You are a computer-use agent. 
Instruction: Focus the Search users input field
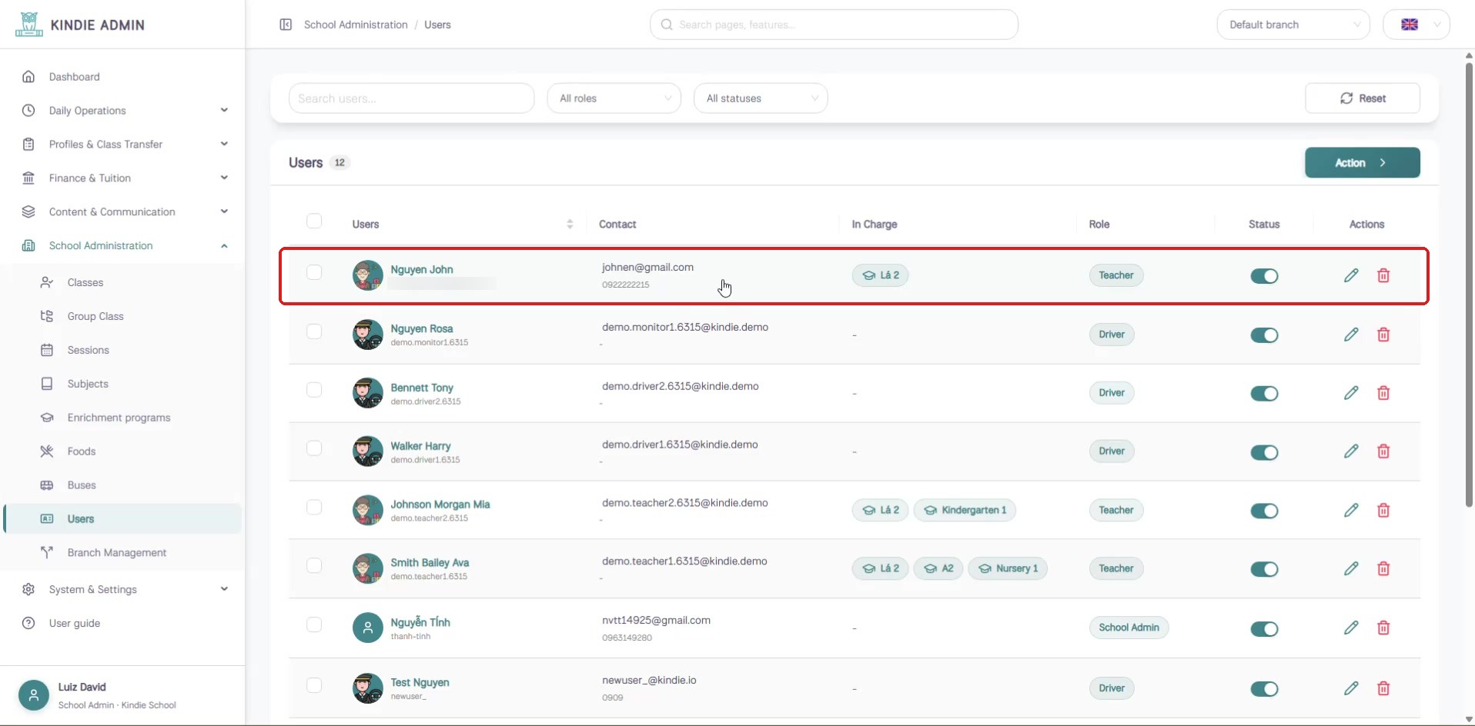coord(412,98)
